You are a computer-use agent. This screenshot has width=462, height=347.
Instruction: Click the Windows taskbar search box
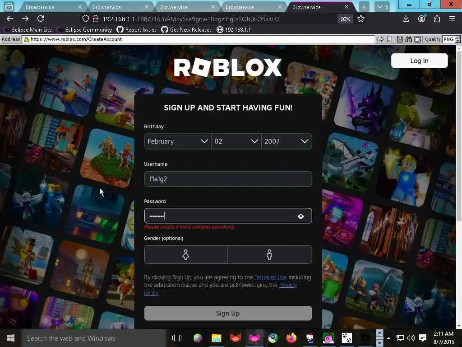[x=94, y=338]
